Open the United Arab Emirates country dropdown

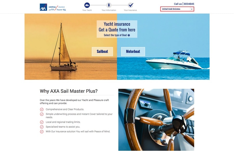coord(177,9)
